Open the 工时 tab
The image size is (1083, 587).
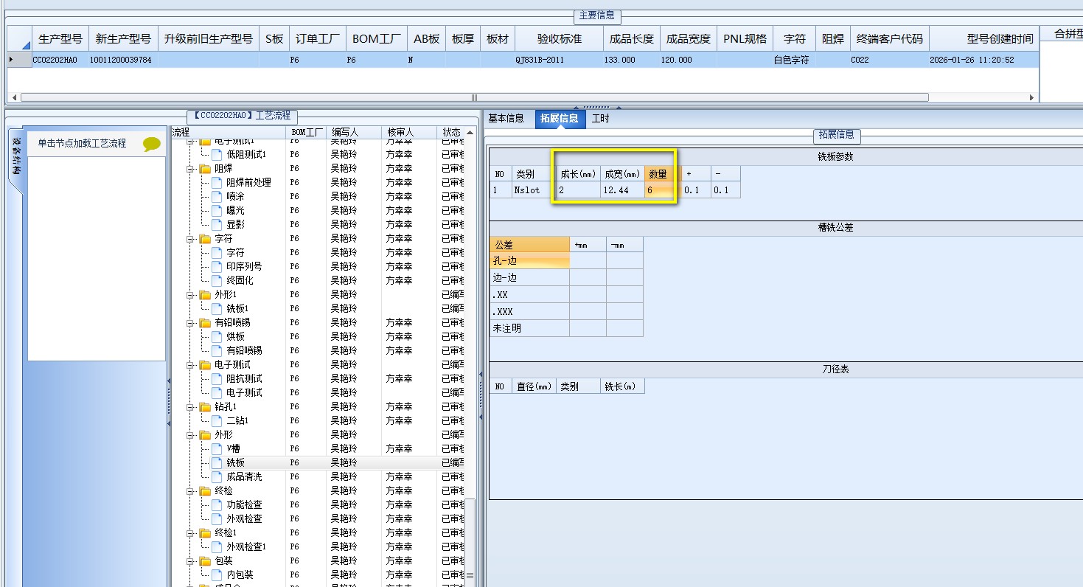601,118
